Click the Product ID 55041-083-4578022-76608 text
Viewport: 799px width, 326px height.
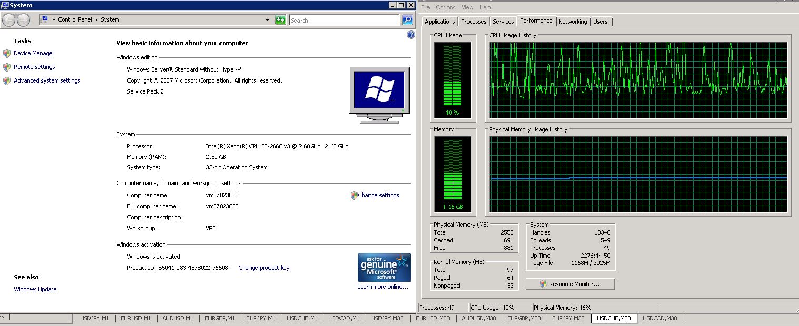[178, 268]
